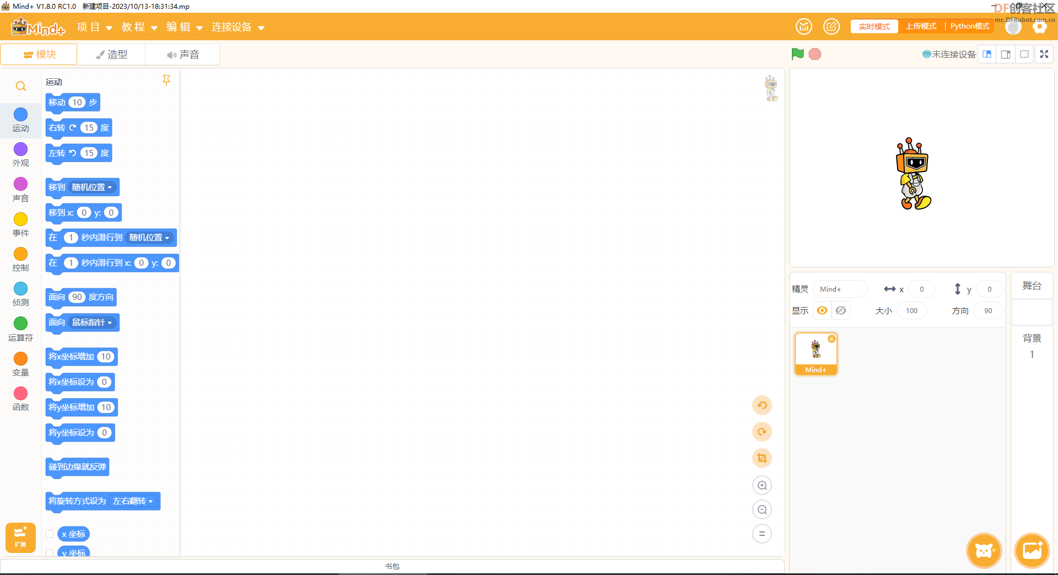Click the red stop button
This screenshot has height=575, width=1058.
pos(815,54)
